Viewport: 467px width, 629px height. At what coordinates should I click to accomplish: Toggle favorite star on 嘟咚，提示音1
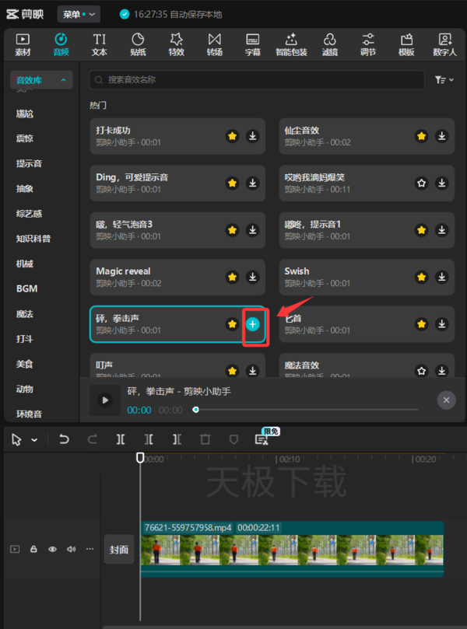[421, 230]
